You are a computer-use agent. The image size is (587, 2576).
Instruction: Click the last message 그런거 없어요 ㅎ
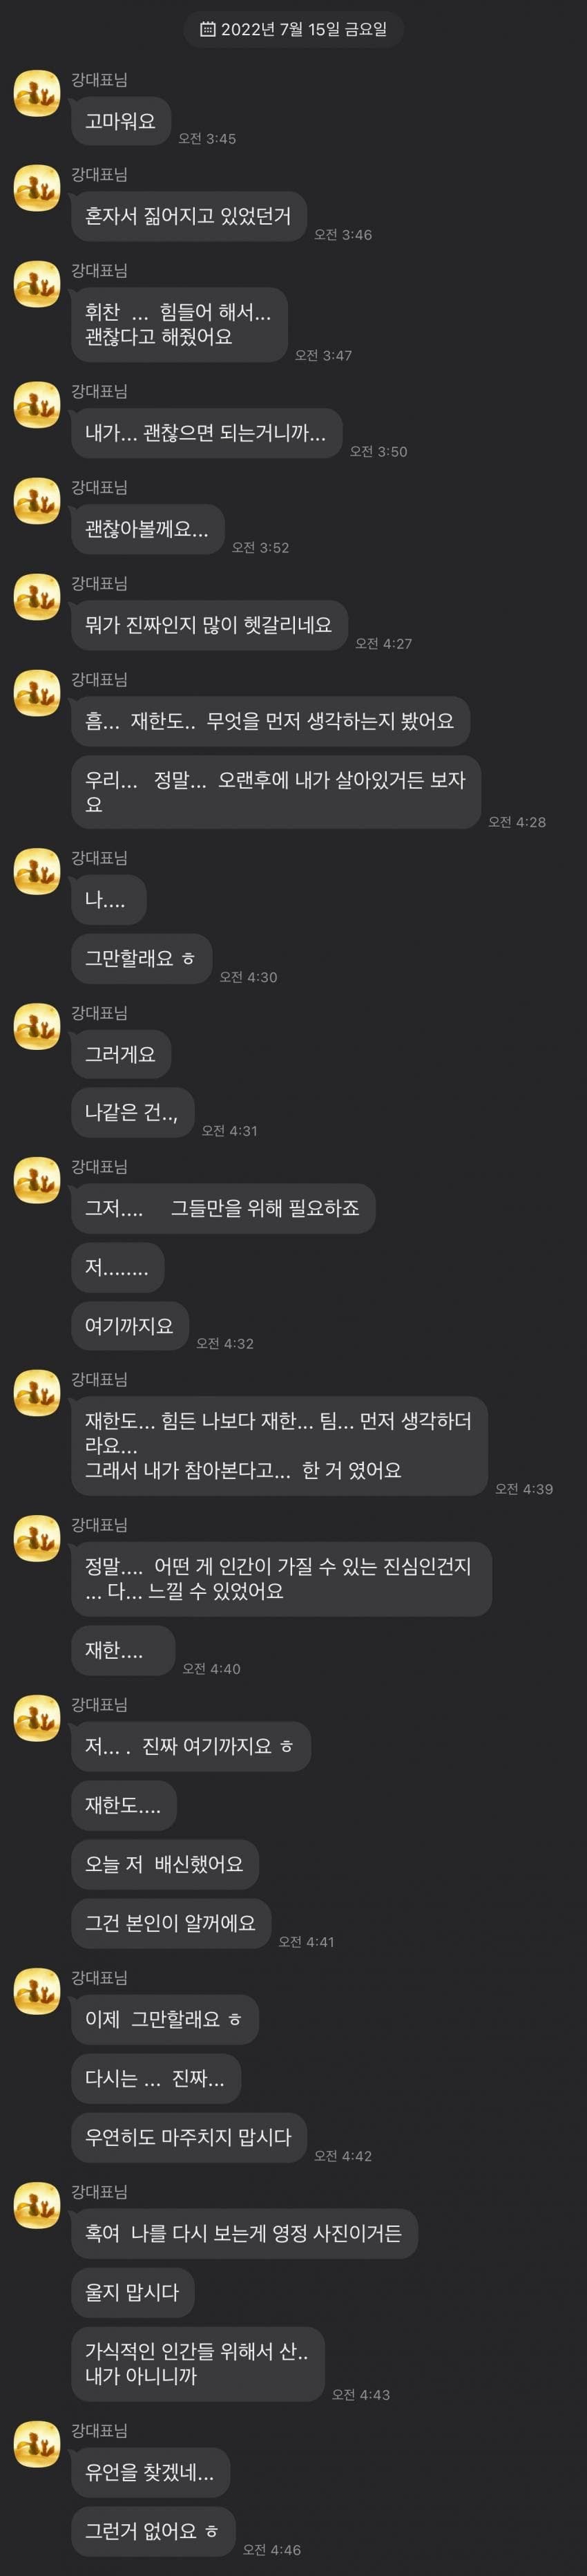pos(153,2532)
